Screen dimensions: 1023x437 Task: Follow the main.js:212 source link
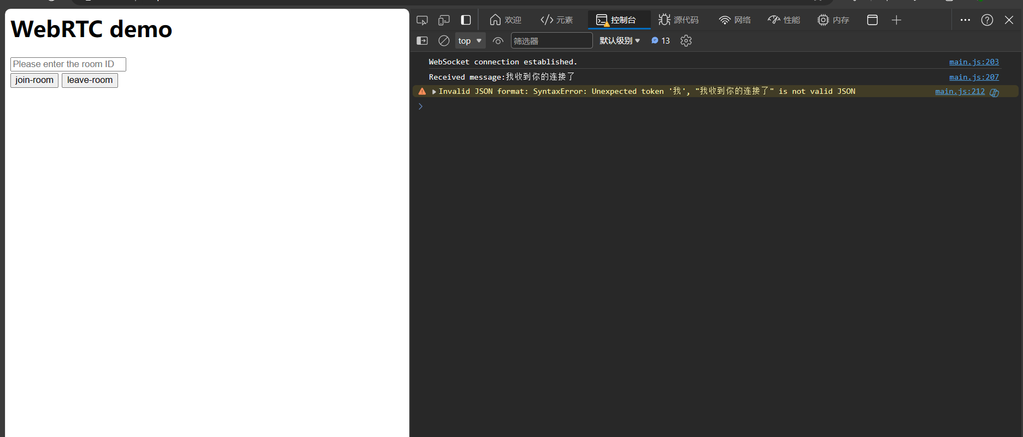coord(960,92)
